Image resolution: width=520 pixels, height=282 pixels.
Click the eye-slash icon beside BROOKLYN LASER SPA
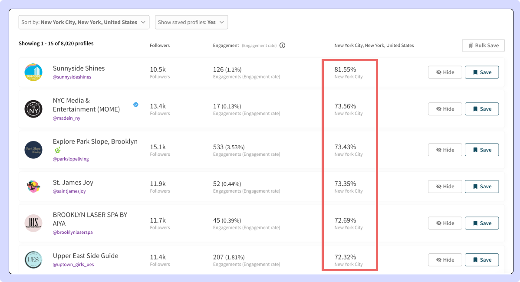coord(439,223)
